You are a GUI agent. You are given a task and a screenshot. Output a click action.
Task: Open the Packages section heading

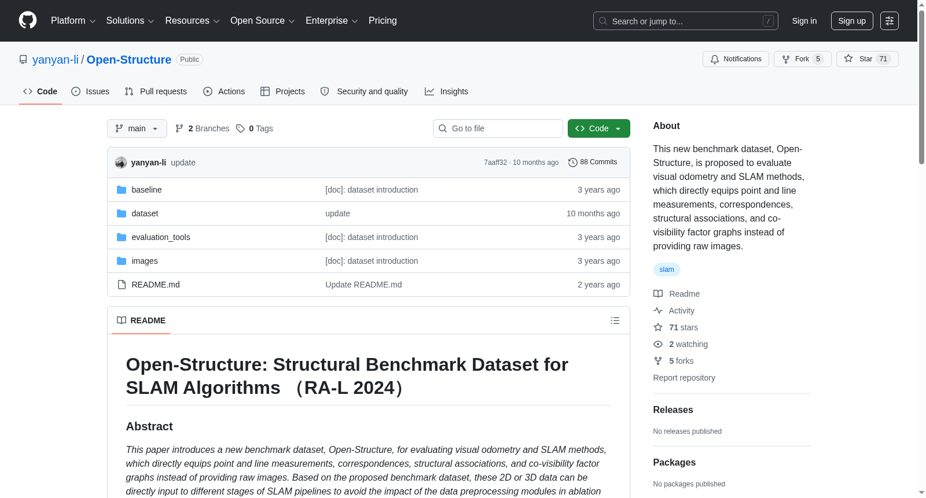pos(674,462)
